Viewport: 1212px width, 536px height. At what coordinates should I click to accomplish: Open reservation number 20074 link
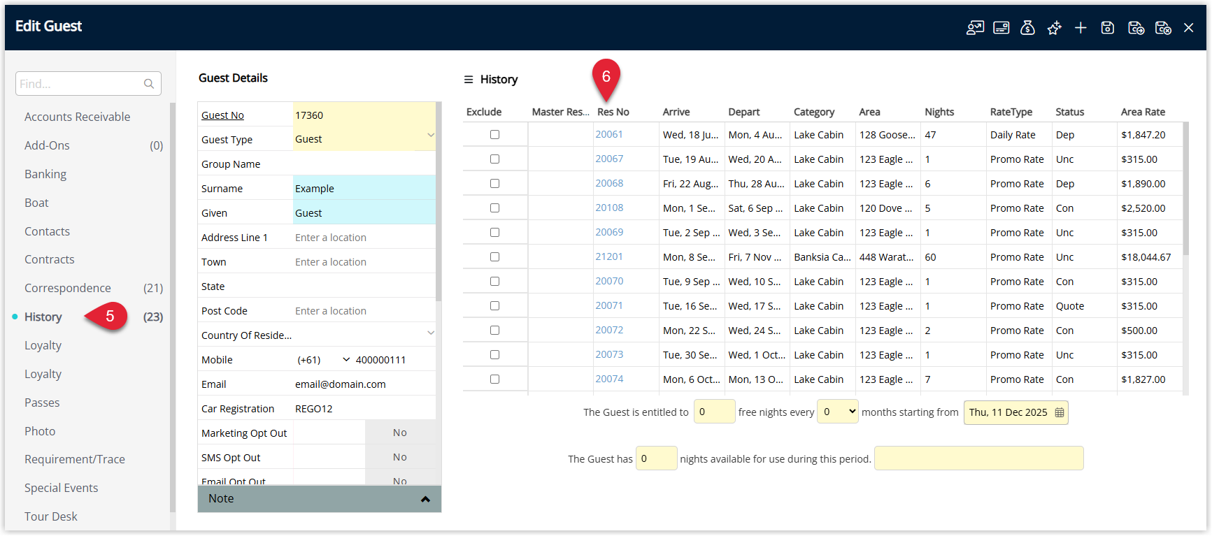[609, 379]
